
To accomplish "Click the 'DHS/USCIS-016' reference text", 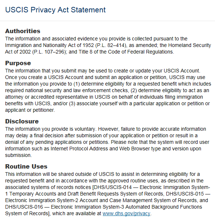I will click(x=24, y=207).
